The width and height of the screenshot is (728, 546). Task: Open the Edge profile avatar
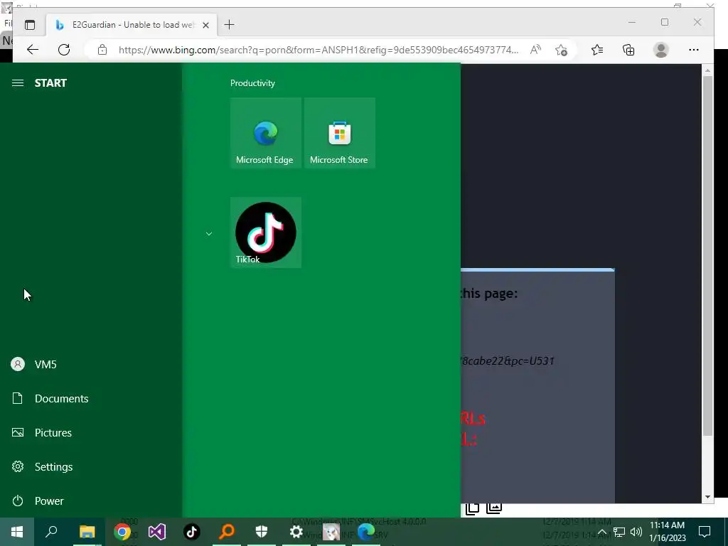[660, 50]
